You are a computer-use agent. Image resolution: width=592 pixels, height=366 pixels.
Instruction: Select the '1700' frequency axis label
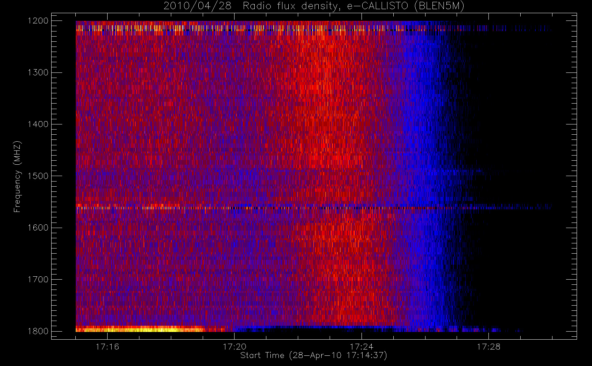coord(38,279)
